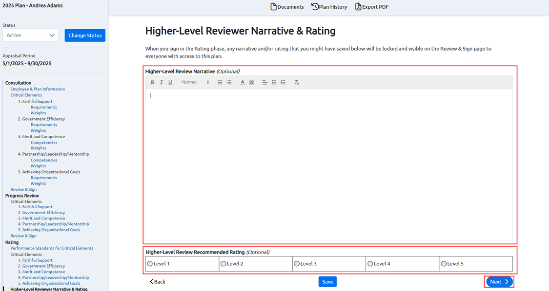
Task: Open Rating section 4. Partnership/Leadership/Mentorship
Action: pos(54,277)
